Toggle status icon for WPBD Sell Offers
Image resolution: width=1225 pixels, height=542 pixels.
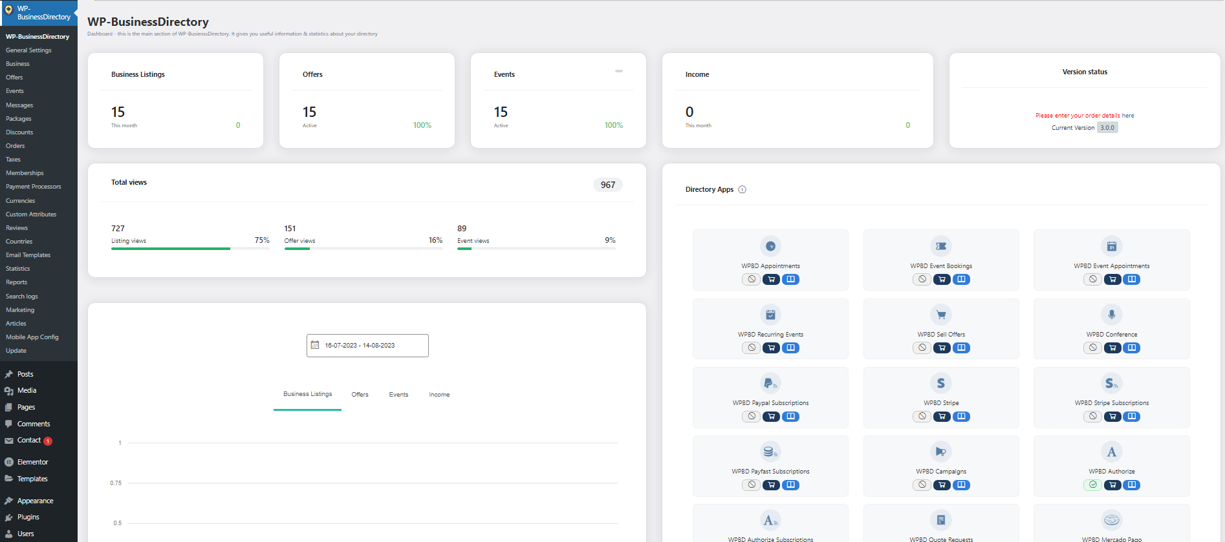click(922, 348)
